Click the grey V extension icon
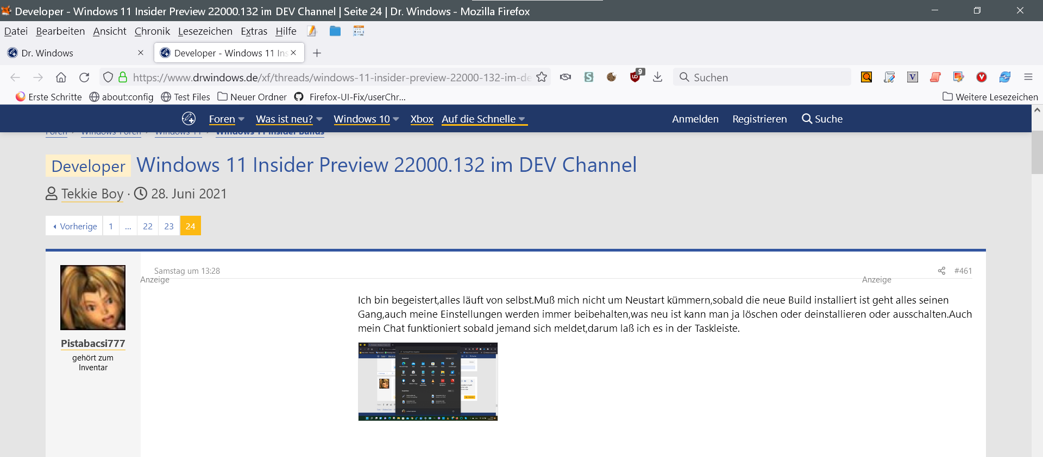 point(913,77)
